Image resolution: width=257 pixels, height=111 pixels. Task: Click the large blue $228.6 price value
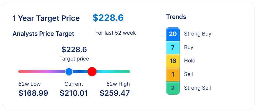pos(108,18)
